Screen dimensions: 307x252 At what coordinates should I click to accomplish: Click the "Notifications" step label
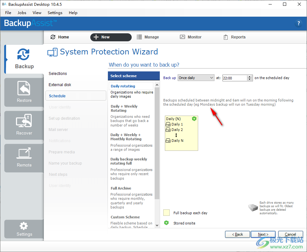click(60, 141)
